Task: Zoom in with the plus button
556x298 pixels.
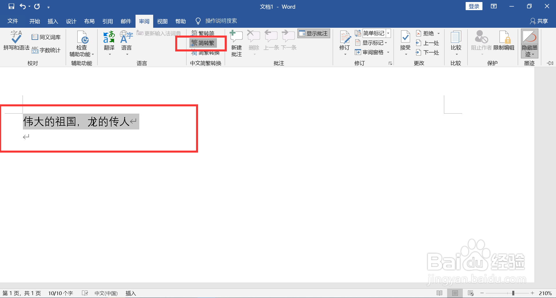Action: coord(532,293)
